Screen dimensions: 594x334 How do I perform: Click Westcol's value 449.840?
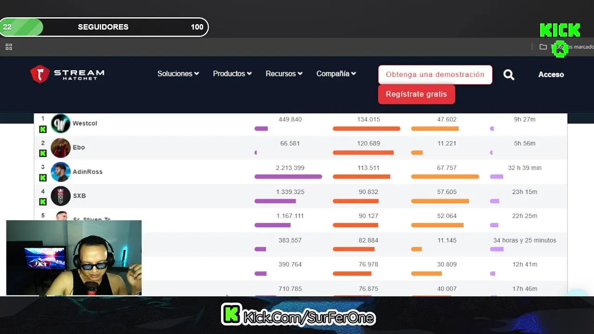[x=290, y=120]
